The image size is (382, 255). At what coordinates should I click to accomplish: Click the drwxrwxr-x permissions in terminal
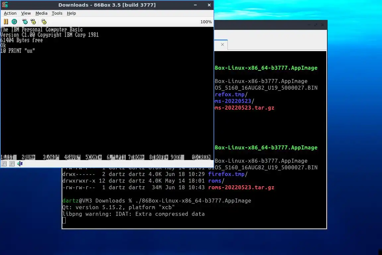79,181
